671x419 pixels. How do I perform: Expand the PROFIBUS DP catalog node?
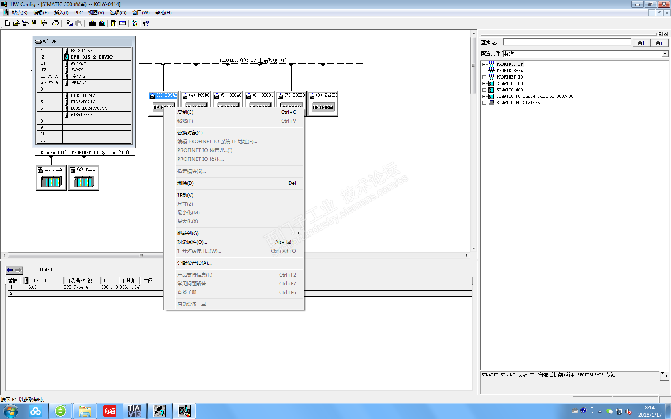(x=484, y=64)
